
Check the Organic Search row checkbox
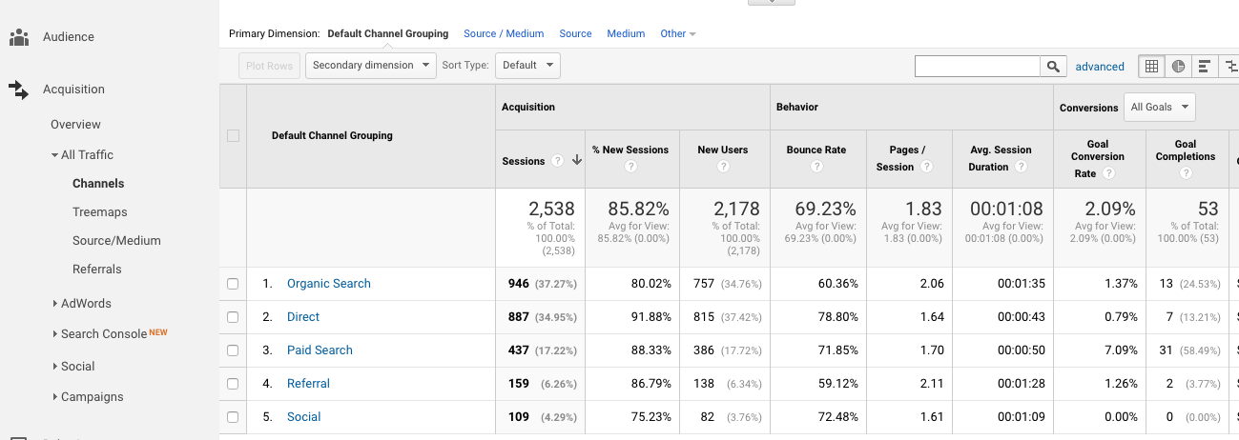click(233, 284)
